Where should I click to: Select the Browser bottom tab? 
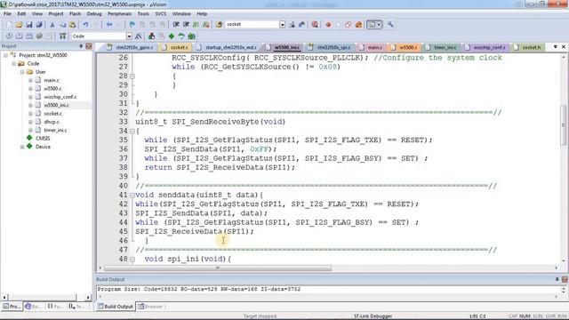pos(150,307)
